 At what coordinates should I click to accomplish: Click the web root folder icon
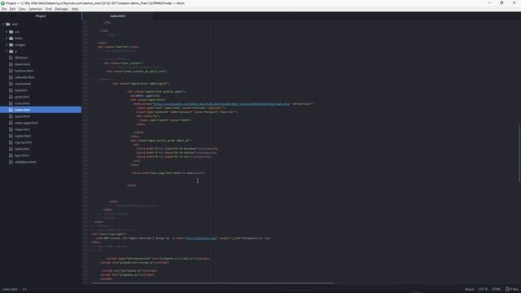(8, 24)
